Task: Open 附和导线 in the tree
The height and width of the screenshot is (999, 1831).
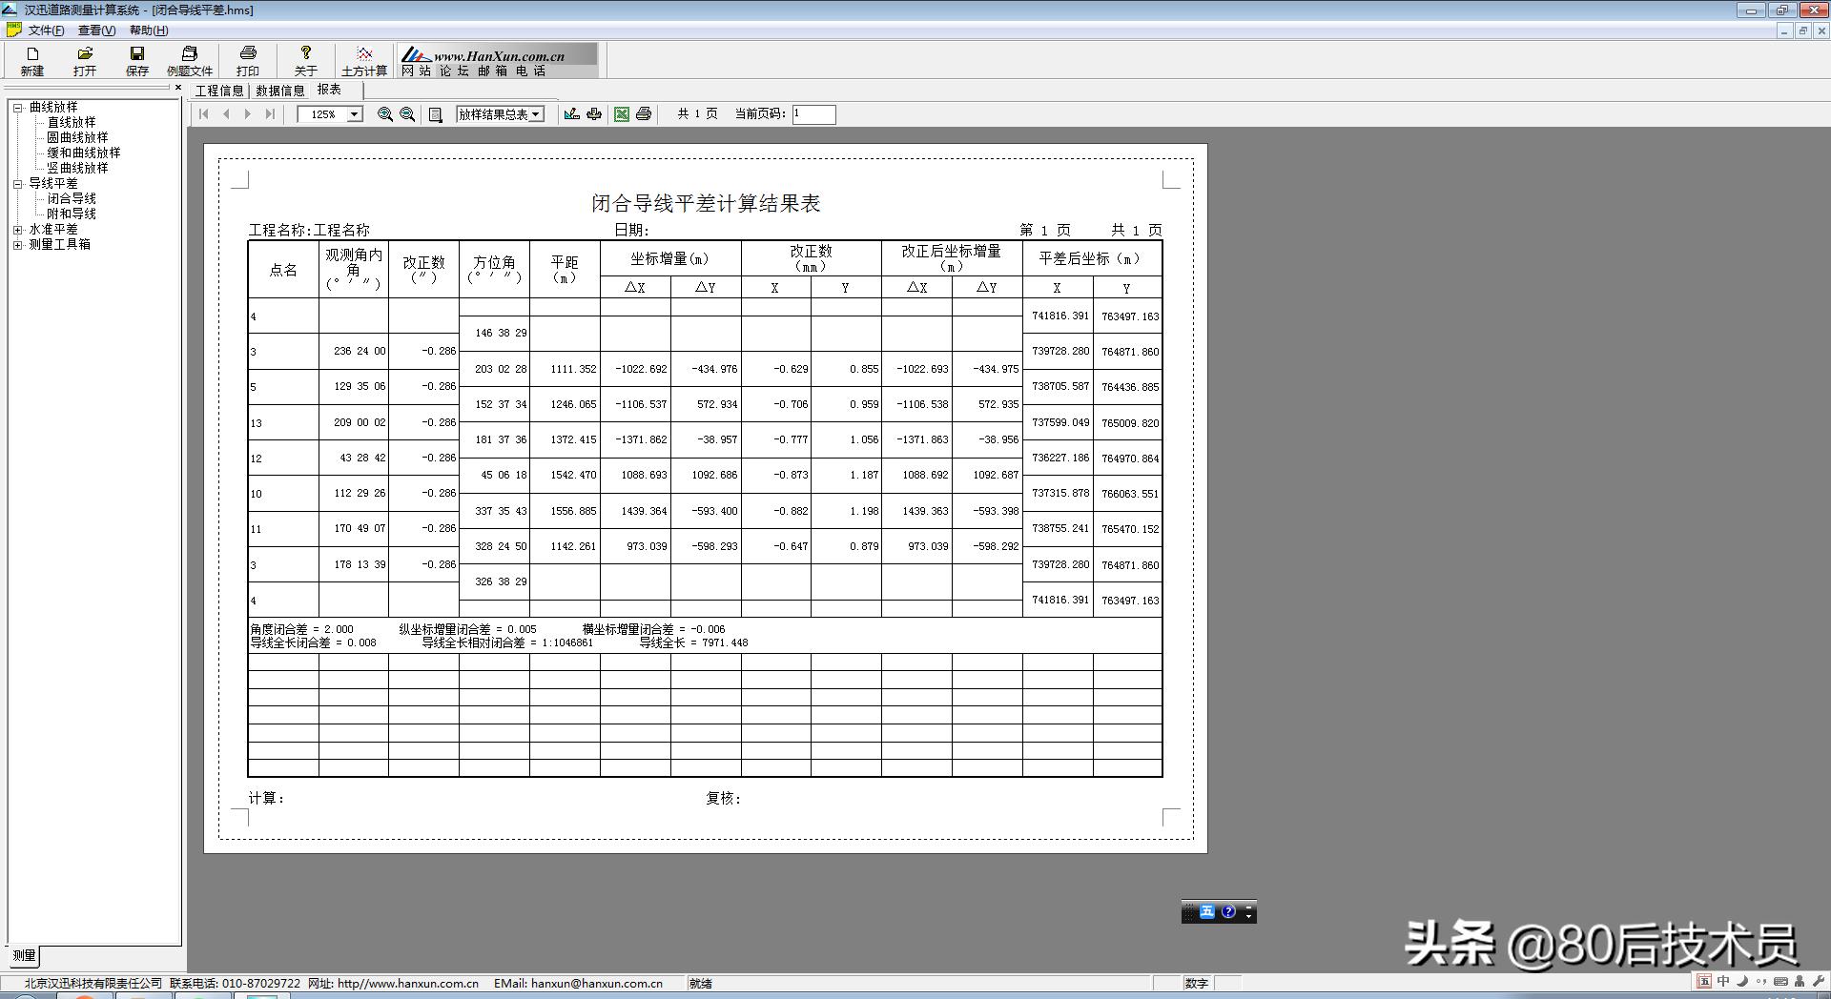Action: [72, 214]
